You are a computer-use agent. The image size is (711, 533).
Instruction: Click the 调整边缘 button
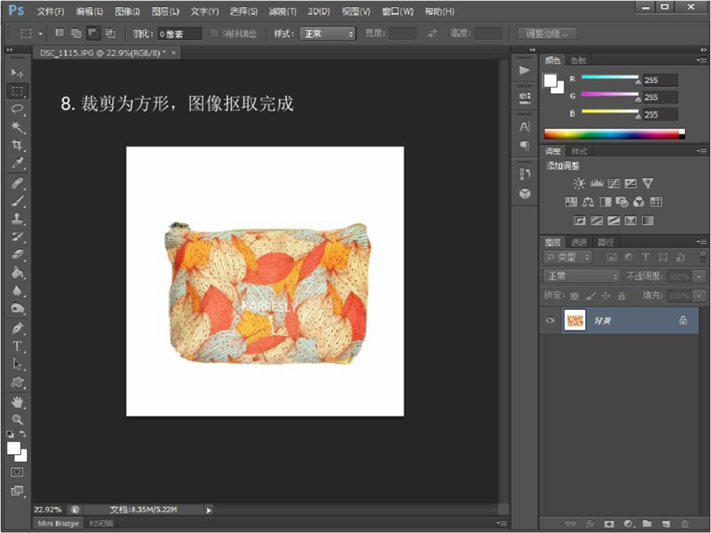click(x=547, y=34)
